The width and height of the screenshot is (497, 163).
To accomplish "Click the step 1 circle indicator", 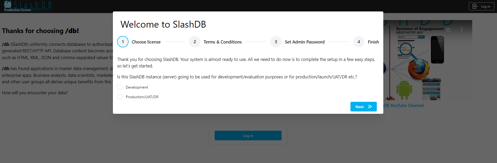I will [123, 42].
